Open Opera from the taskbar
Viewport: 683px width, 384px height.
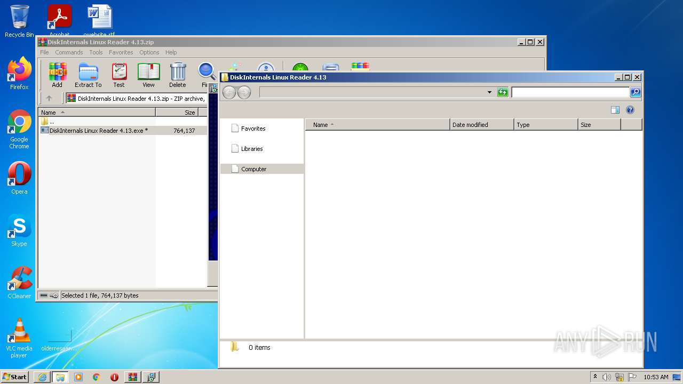tap(115, 377)
